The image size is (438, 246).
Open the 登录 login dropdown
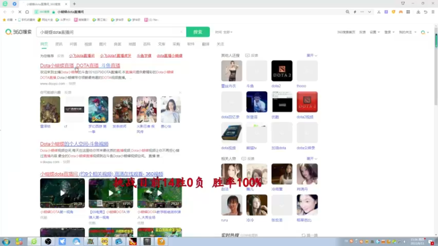click(x=389, y=32)
